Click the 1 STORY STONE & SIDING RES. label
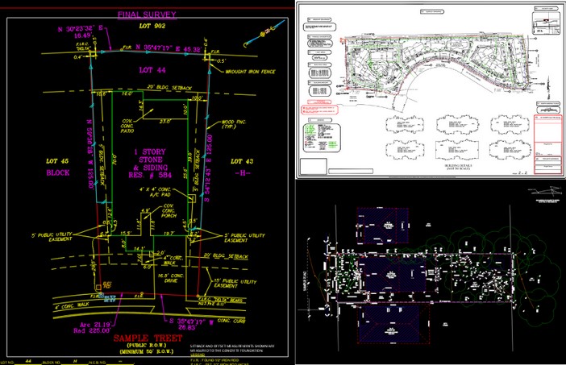566x365 pixels. [x=151, y=164]
